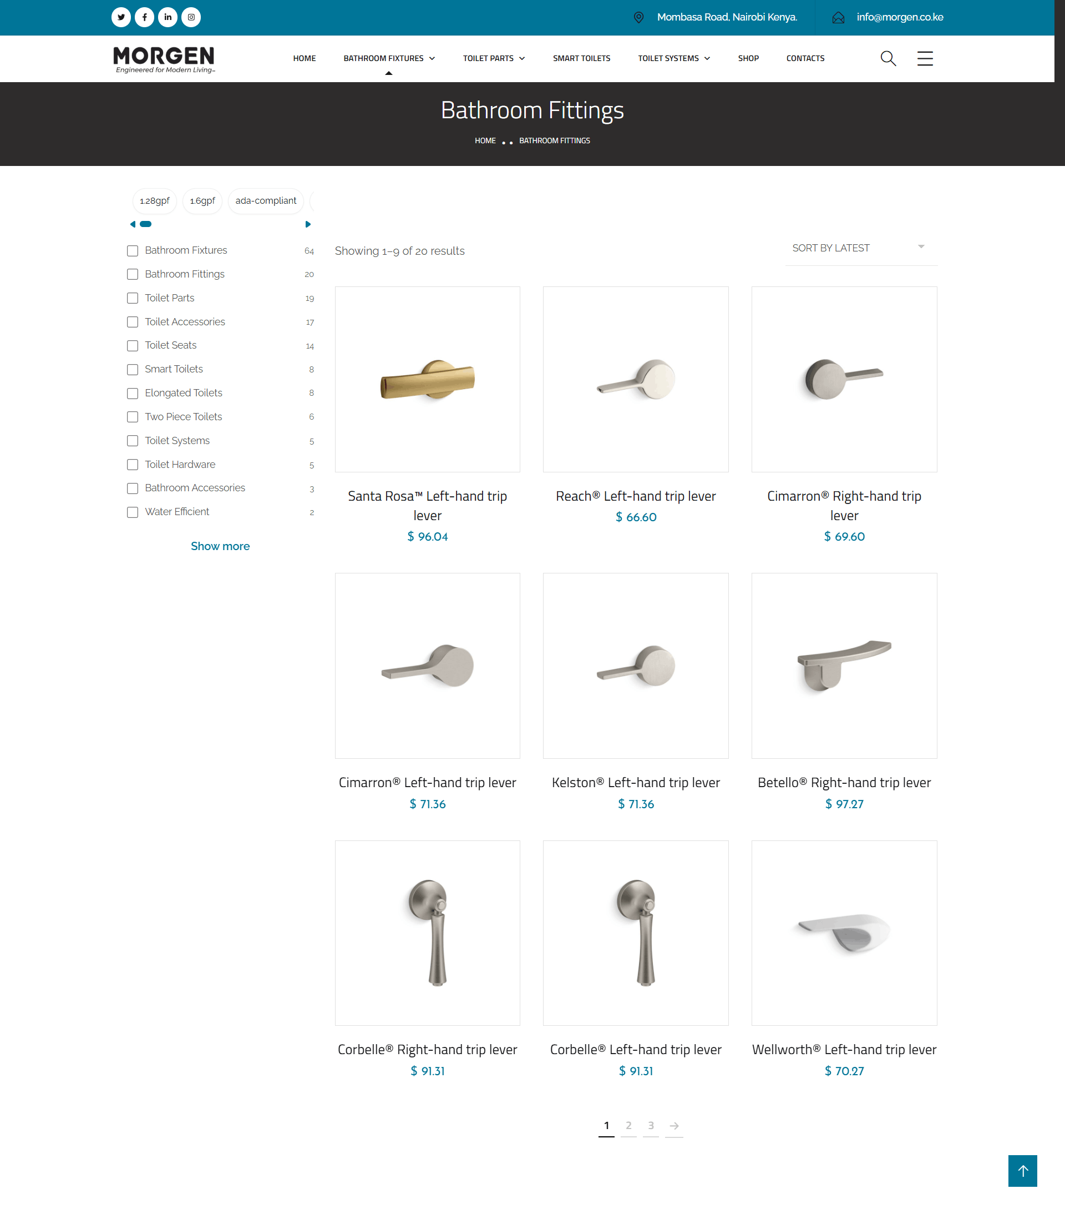
Task: Open the LinkedIn social link
Action: pos(168,17)
